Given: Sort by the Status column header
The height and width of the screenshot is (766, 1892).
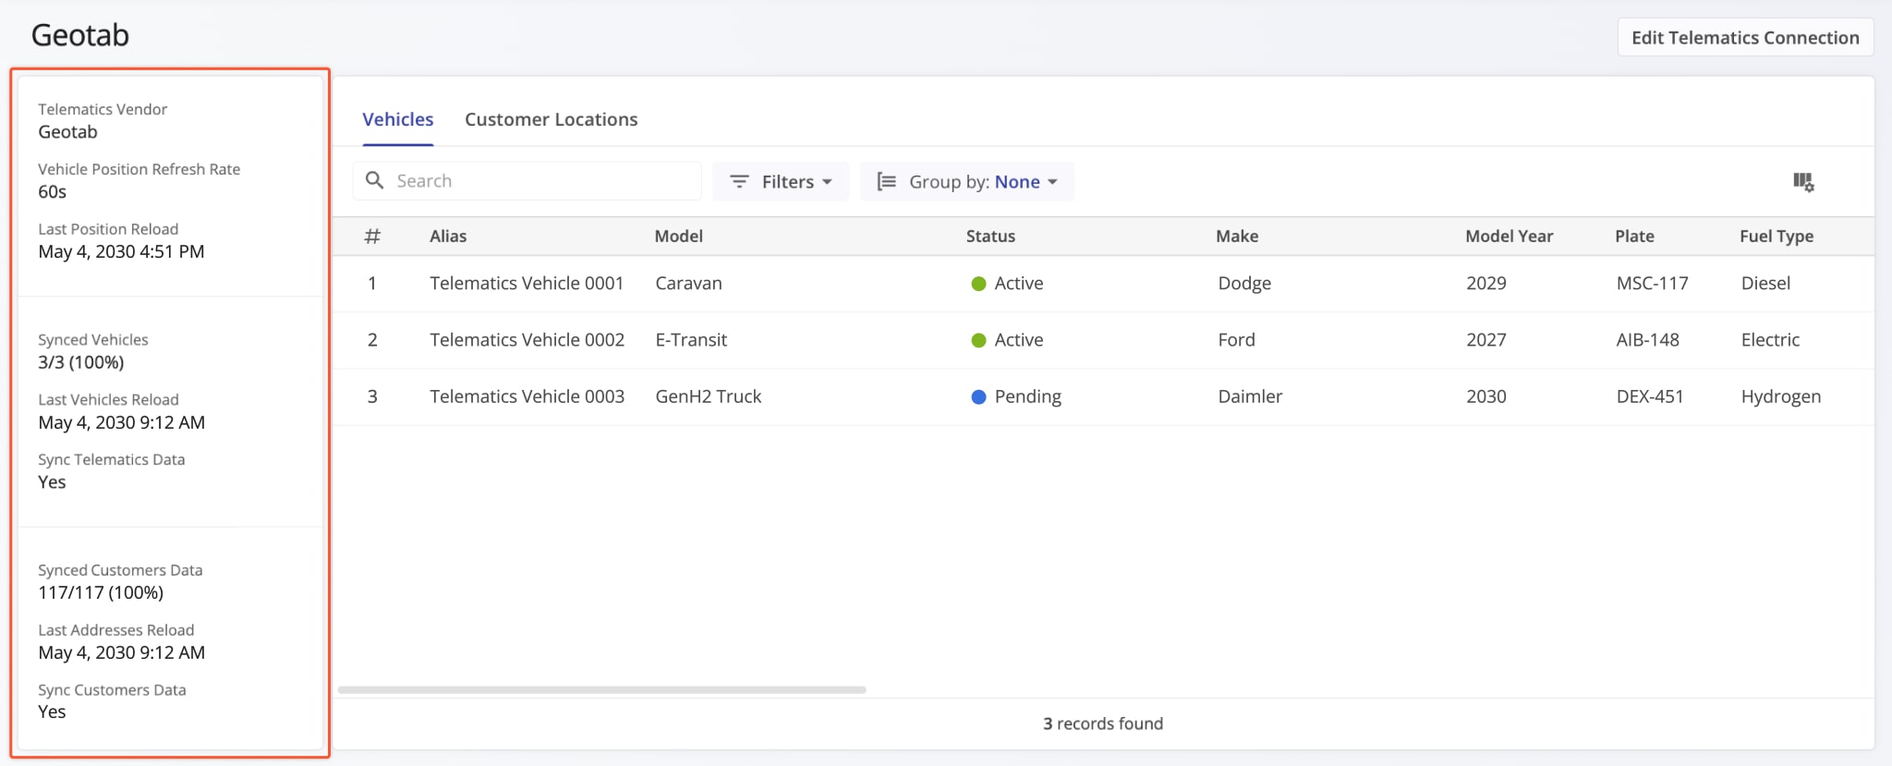Looking at the screenshot, I should [x=990, y=236].
